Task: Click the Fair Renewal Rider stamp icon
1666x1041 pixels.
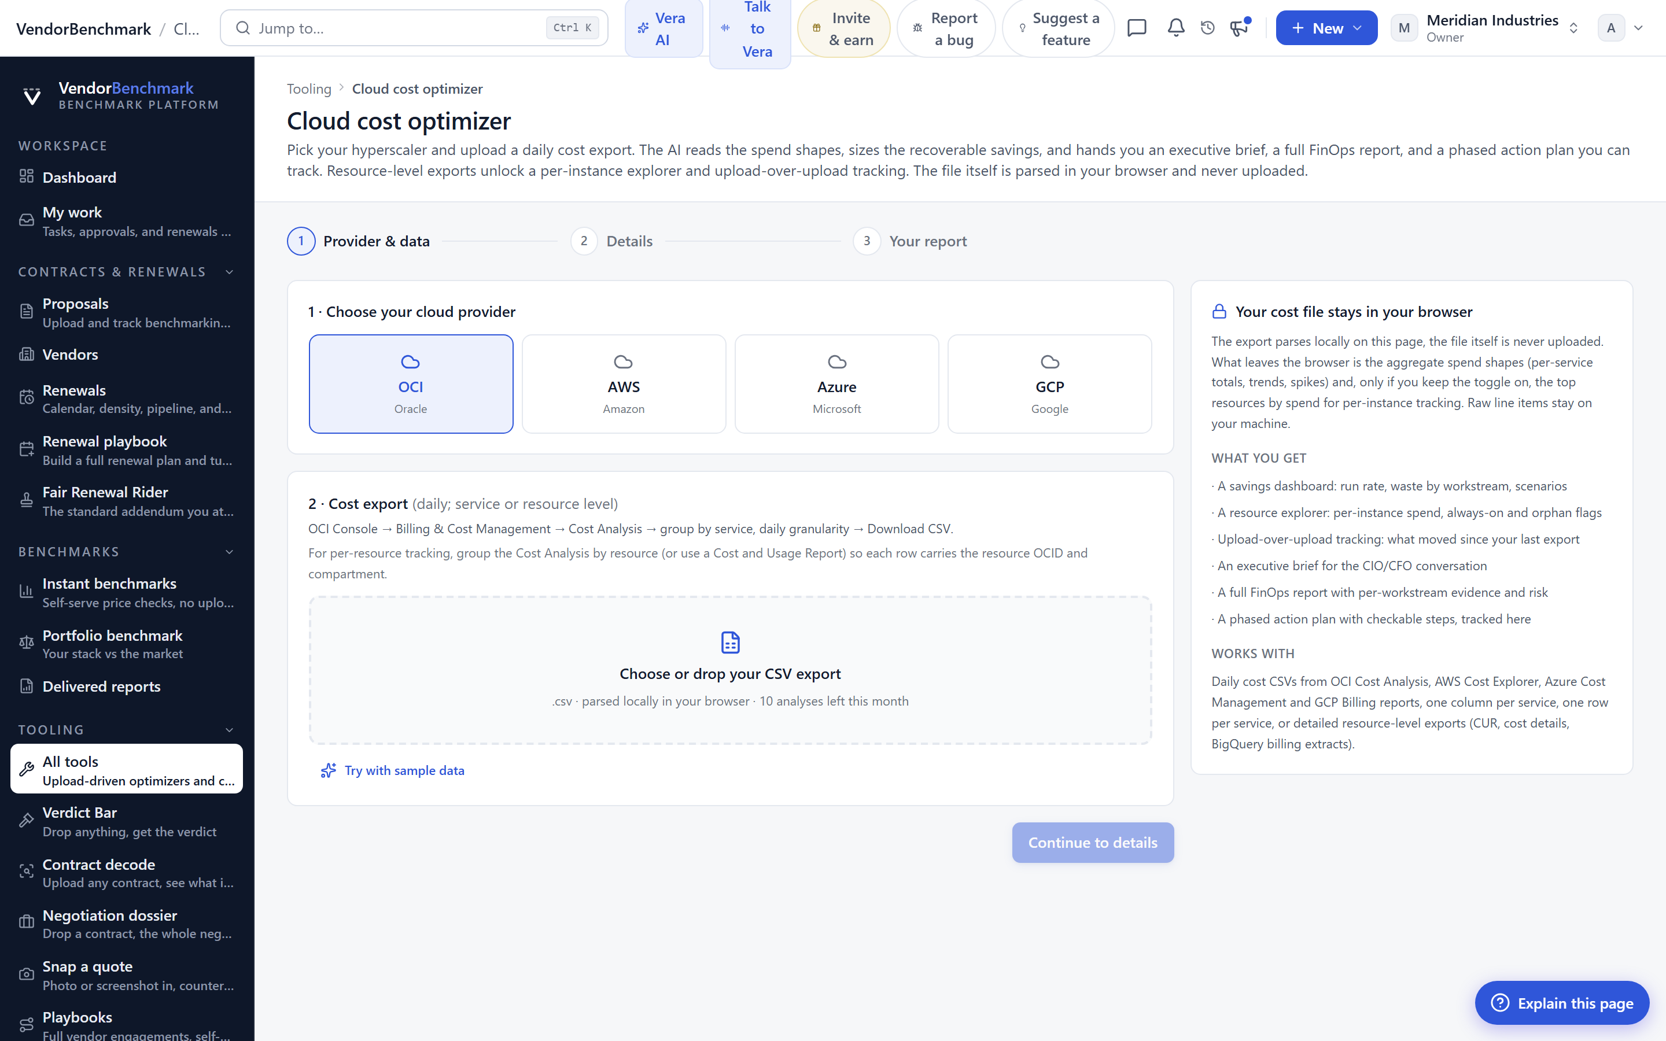Action: [x=26, y=500]
